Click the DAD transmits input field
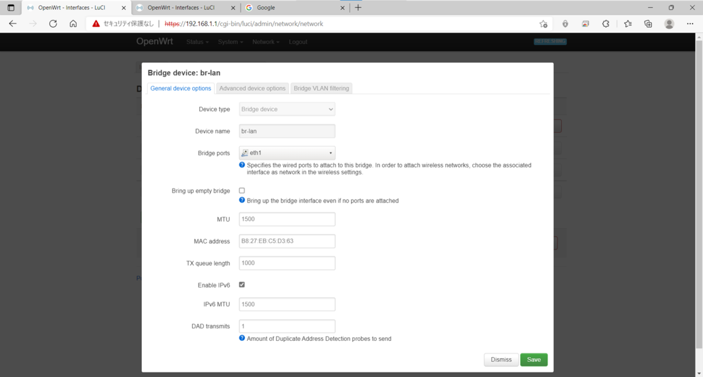Viewport: 703px width, 377px height. 287,326
